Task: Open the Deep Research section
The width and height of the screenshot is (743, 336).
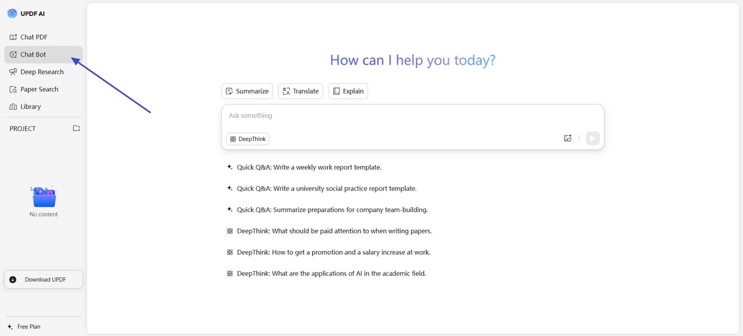Action: [x=42, y=72]
